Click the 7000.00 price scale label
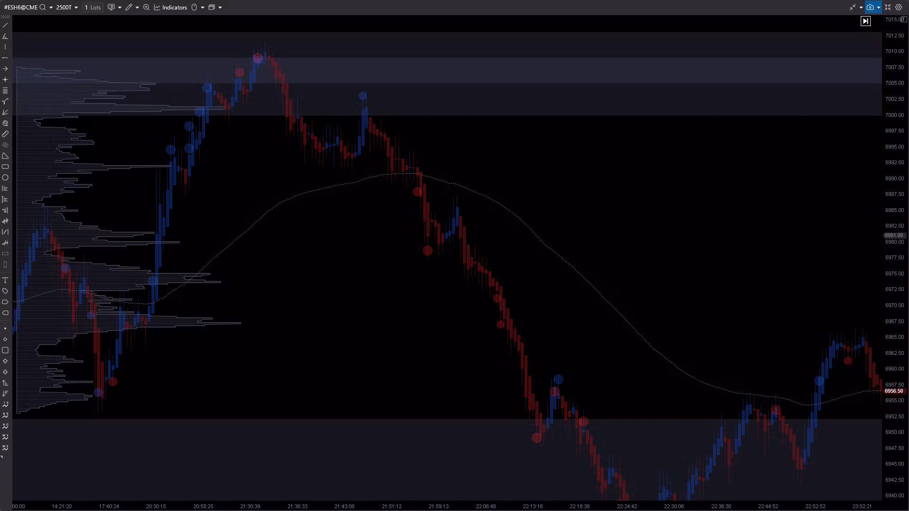Screen dimensions: 909x511 pyautogui.click(x=894, y=115)
